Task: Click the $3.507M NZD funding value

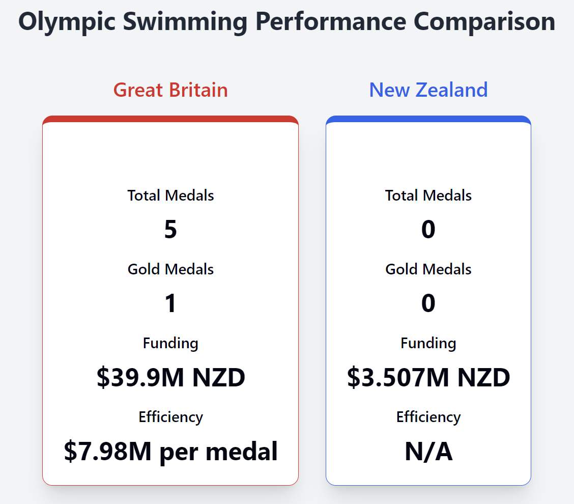Action: click(x=428, y=378)
